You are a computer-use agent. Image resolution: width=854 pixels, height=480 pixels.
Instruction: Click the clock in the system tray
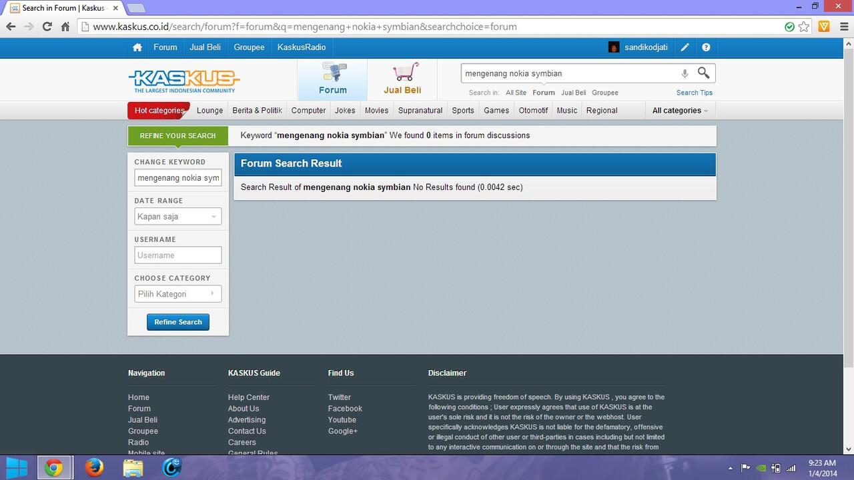(x=822, y=468)
